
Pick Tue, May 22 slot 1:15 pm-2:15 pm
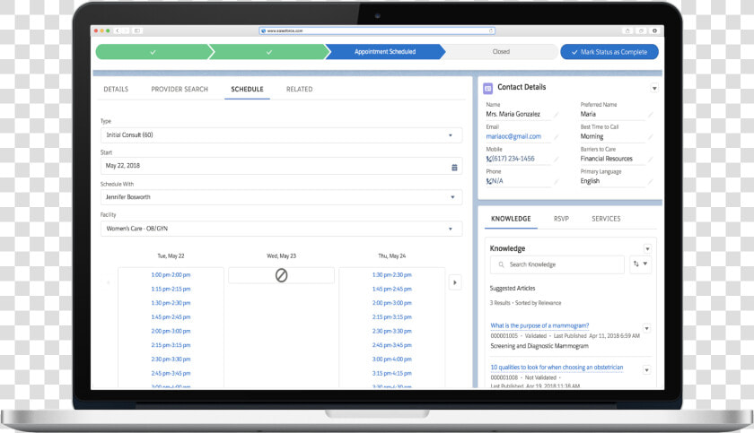171,289
